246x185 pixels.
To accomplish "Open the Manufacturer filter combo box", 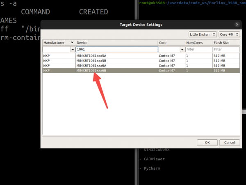I will [59, 49].
